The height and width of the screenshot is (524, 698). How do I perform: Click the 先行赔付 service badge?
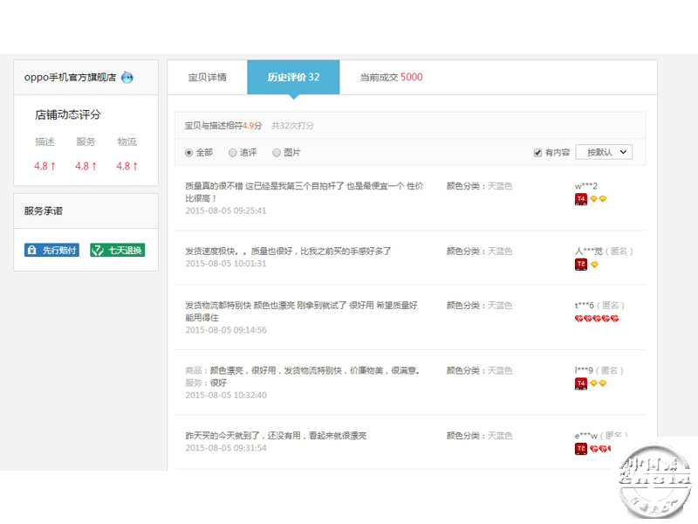(x=51, y=250)
